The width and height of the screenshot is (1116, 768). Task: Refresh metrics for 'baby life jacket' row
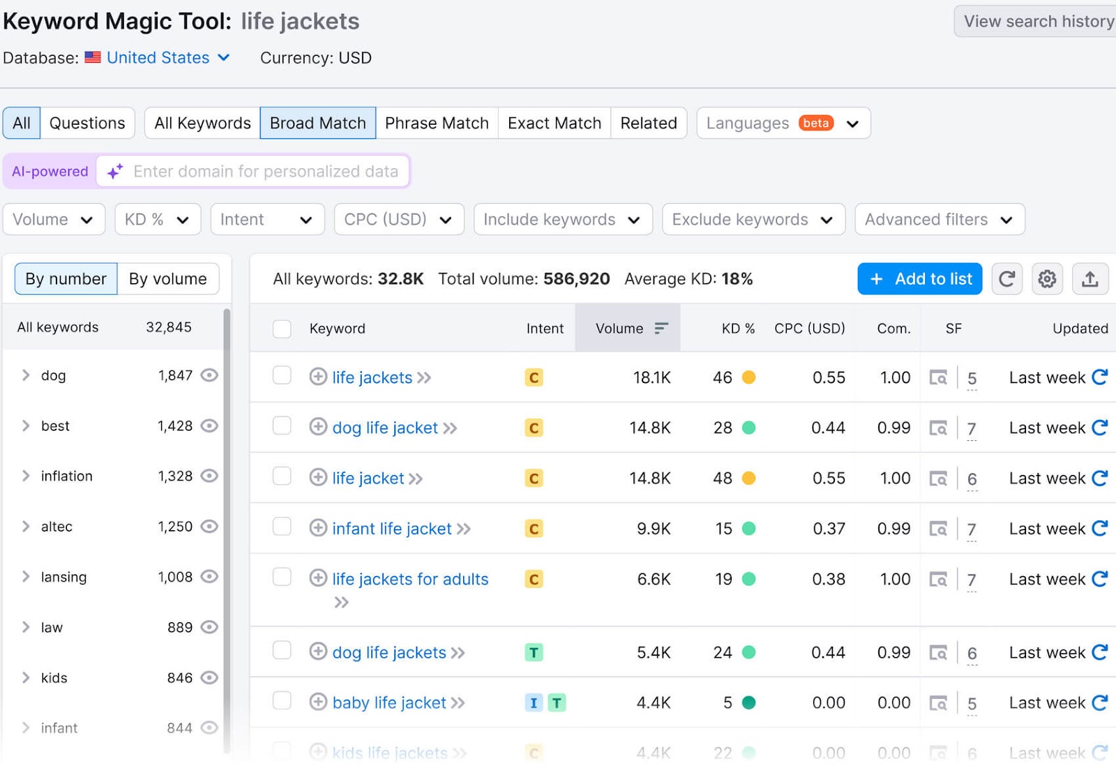[1100, 702]
